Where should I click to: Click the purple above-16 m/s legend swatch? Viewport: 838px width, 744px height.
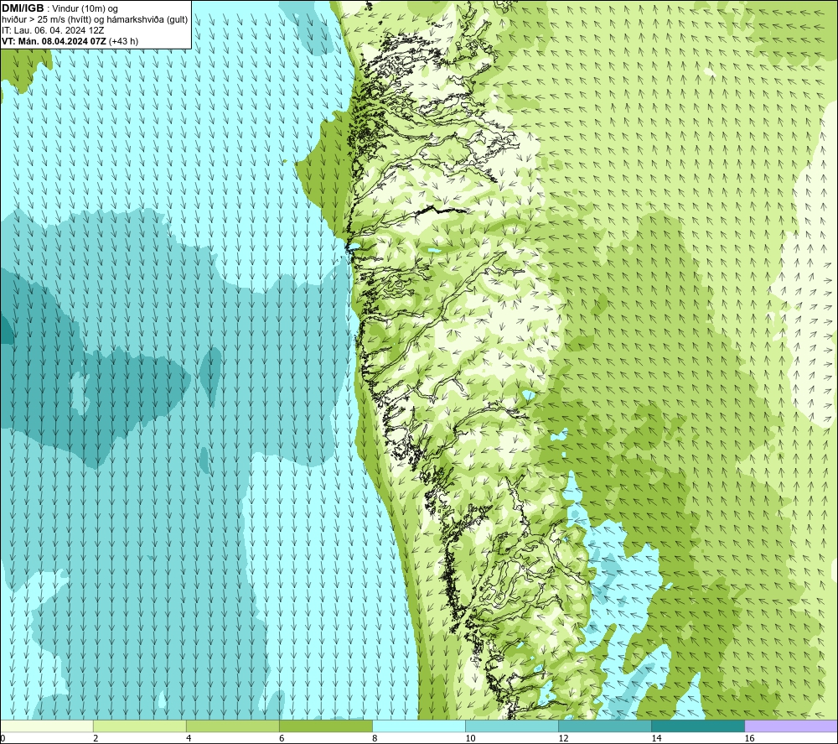(x=791, y=726)
